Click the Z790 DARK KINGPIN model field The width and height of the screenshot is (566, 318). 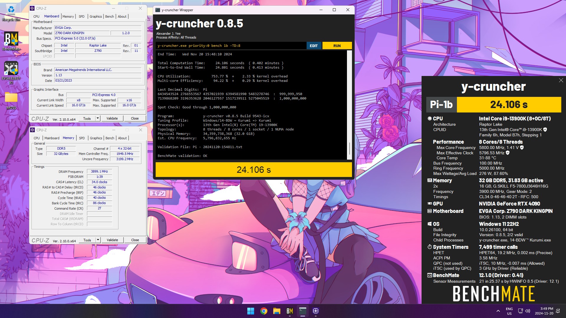pyautogui.click(x=82, y=33)
